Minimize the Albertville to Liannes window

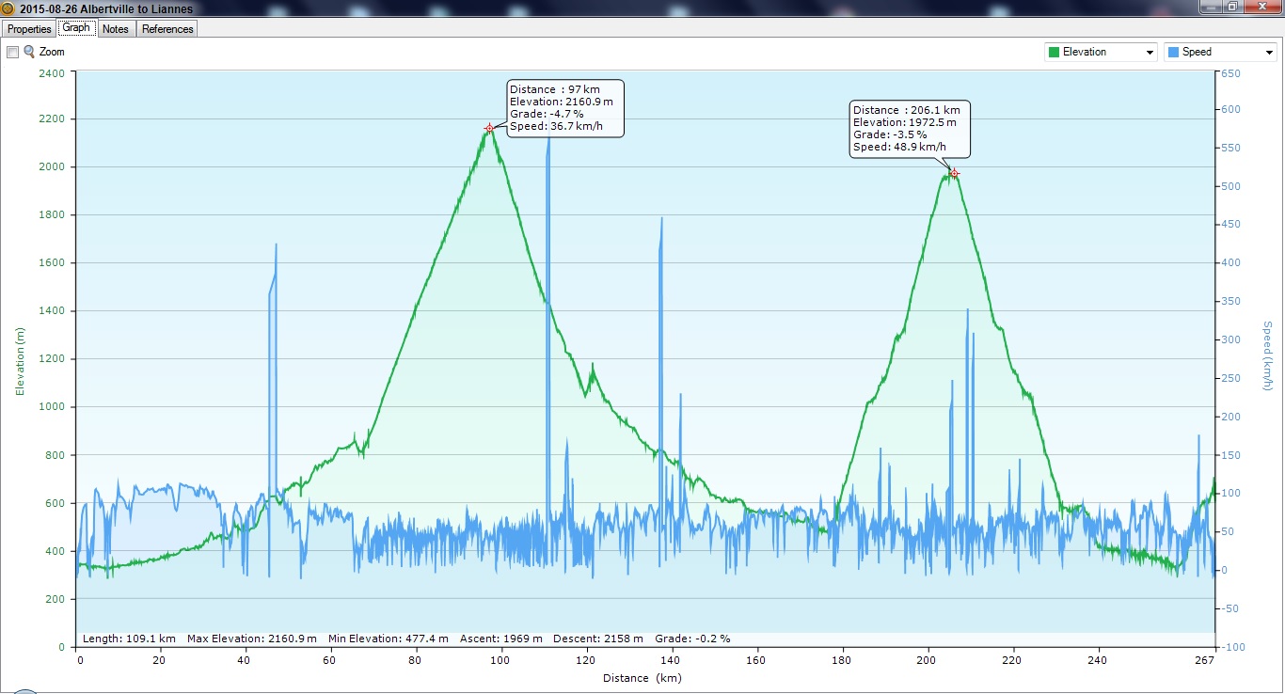tap(1212, 7)
